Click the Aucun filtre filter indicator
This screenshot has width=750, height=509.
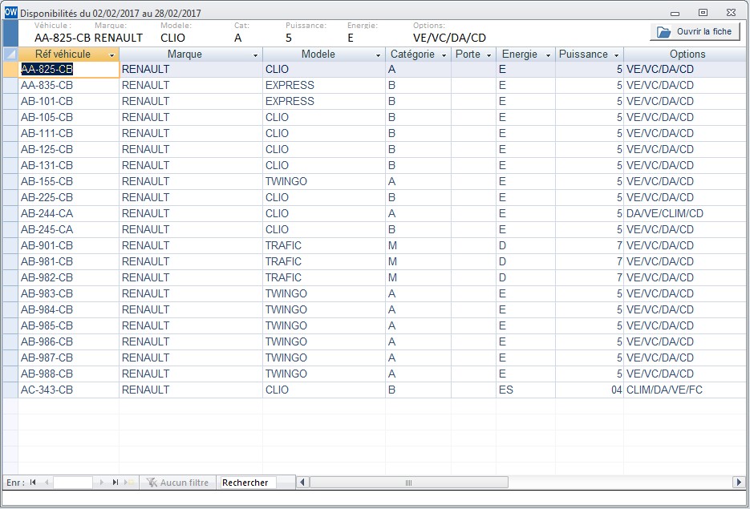pos(177,483)
